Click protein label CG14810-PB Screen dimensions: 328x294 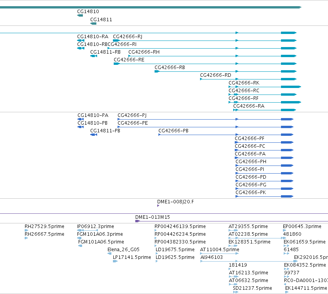click(x=93, y=123)
